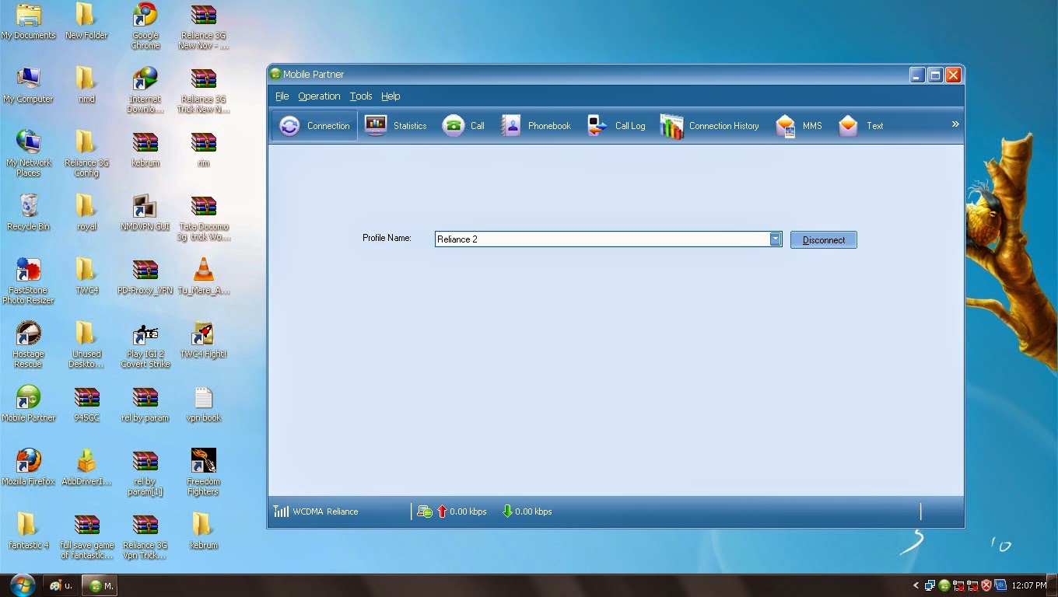
Task: Select the NMDVPN GUI shortcut
Action: [145, 213]
